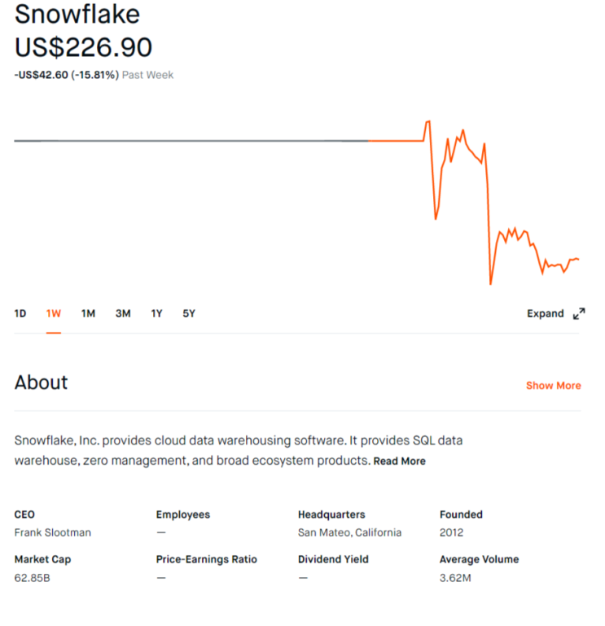This screenshot has height=626, width=605.
Task: Click the lowest dip on the price chart
Action: pyautogui.click(x=490, y=283)
